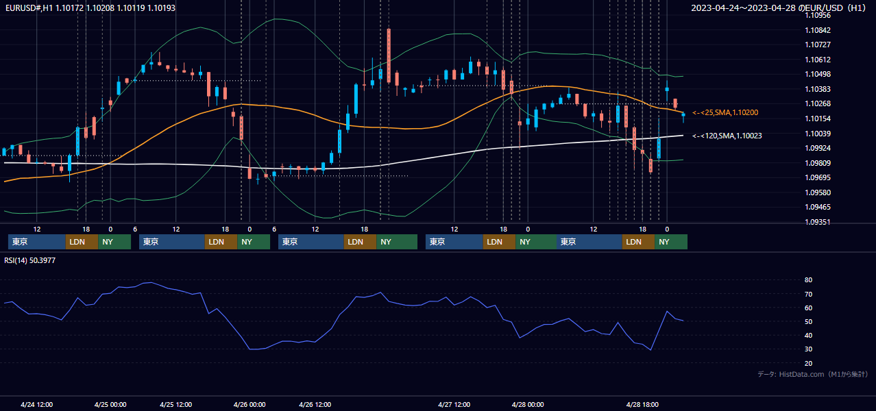This screenshot has height=411, width=876.
Task: Pick the 1.10383 price label
Action: coord(818,89)
